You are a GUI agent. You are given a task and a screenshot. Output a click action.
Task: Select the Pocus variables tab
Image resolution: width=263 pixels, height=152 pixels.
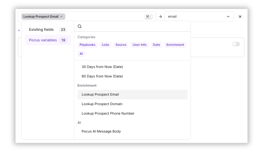(x=48, y=40)
